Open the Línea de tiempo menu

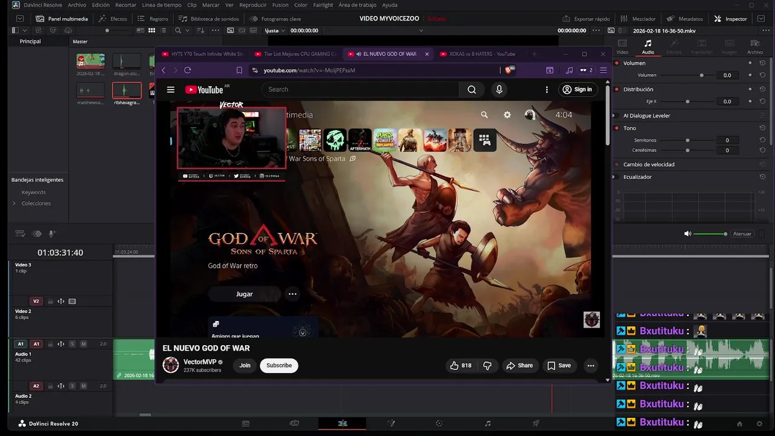(x=162, y=5)
